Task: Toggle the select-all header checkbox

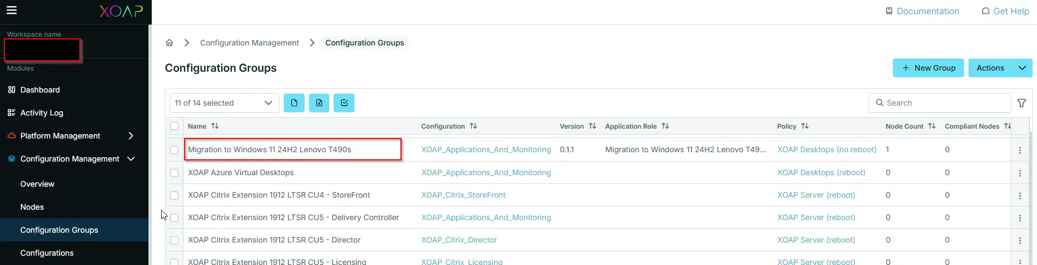Action: [x=174, y=126]
